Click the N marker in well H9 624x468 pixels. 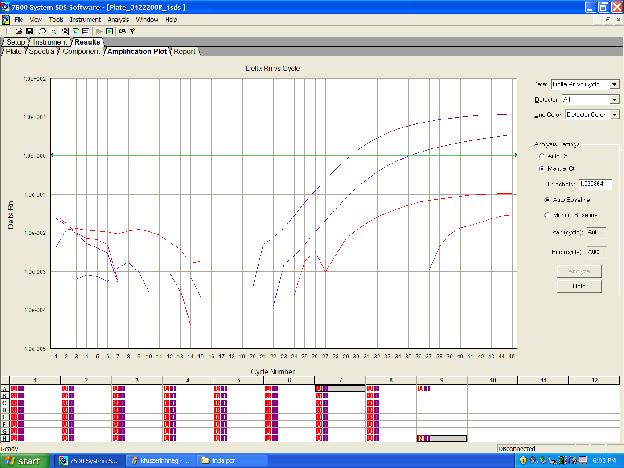[x=421, y=439]
